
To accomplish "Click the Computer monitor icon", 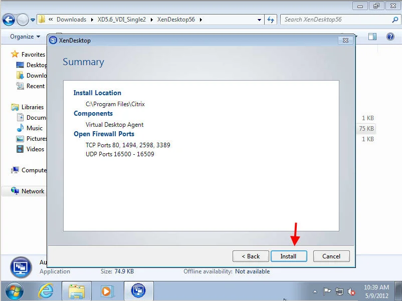I will 15,170.
